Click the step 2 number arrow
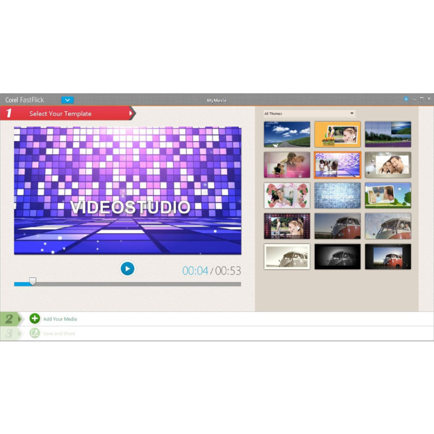This screenshot has width=434, height=434. pyautogui.click(x=10, y=319)
